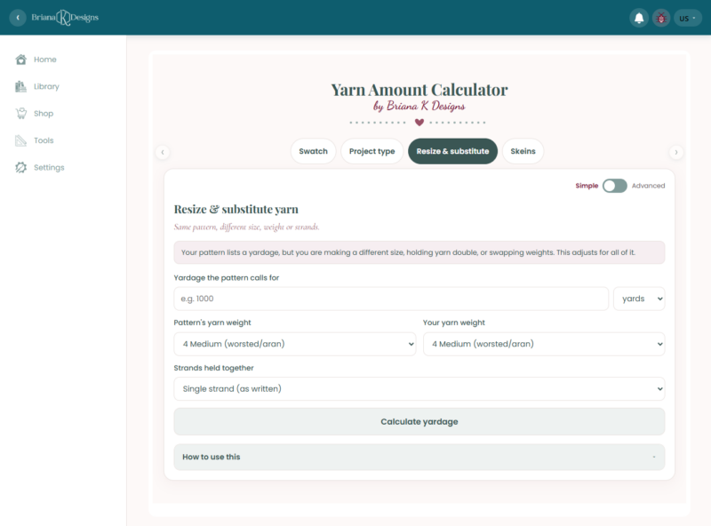The width and height of the screenshot is (711, 526).
Task: Open the yards unit dropdown
Action: pyautogui.click(x=639, y=299)
